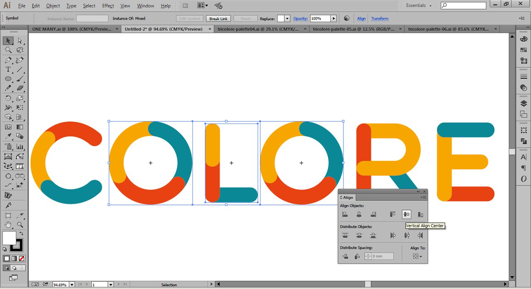Pick the Ellipse tool
The height and width of the screenshot is (289, 531).
click(8, 79)
